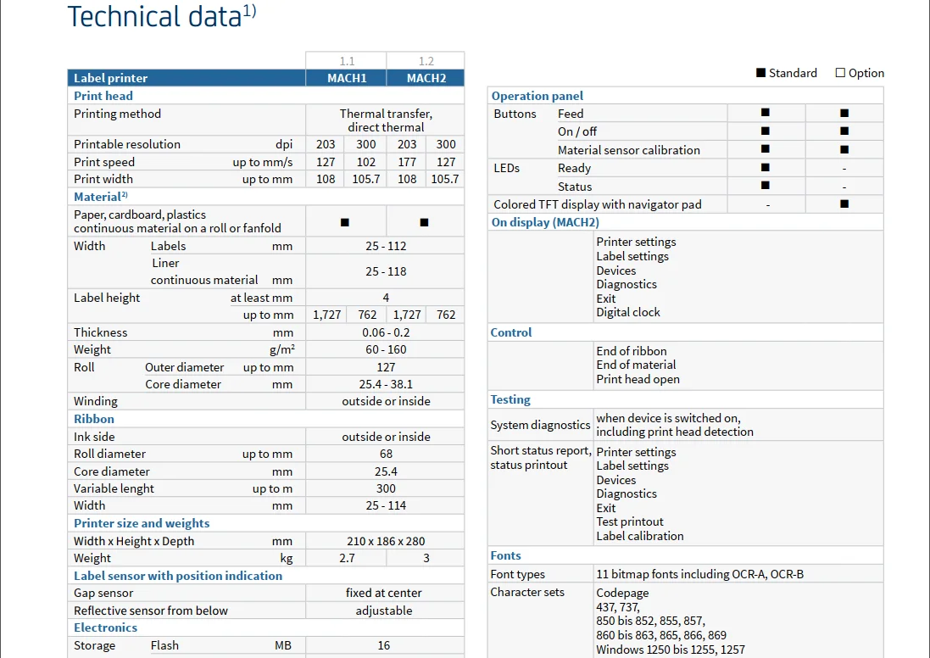Click MACH1 marker in Status LED row
930x658 pixels.
click(766, 185)
